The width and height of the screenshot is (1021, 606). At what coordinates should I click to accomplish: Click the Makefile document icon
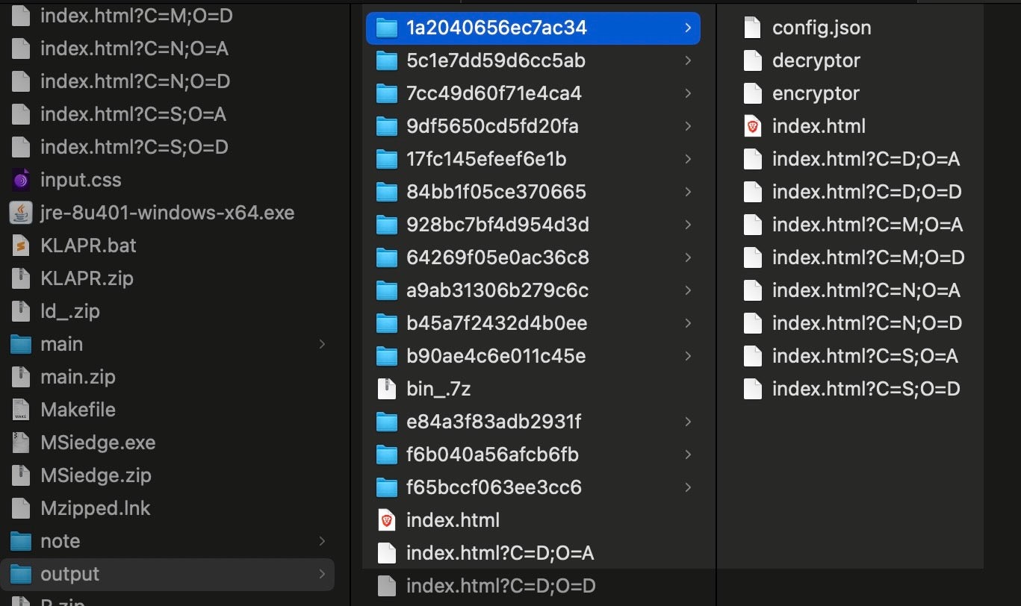tap(21, 410)
